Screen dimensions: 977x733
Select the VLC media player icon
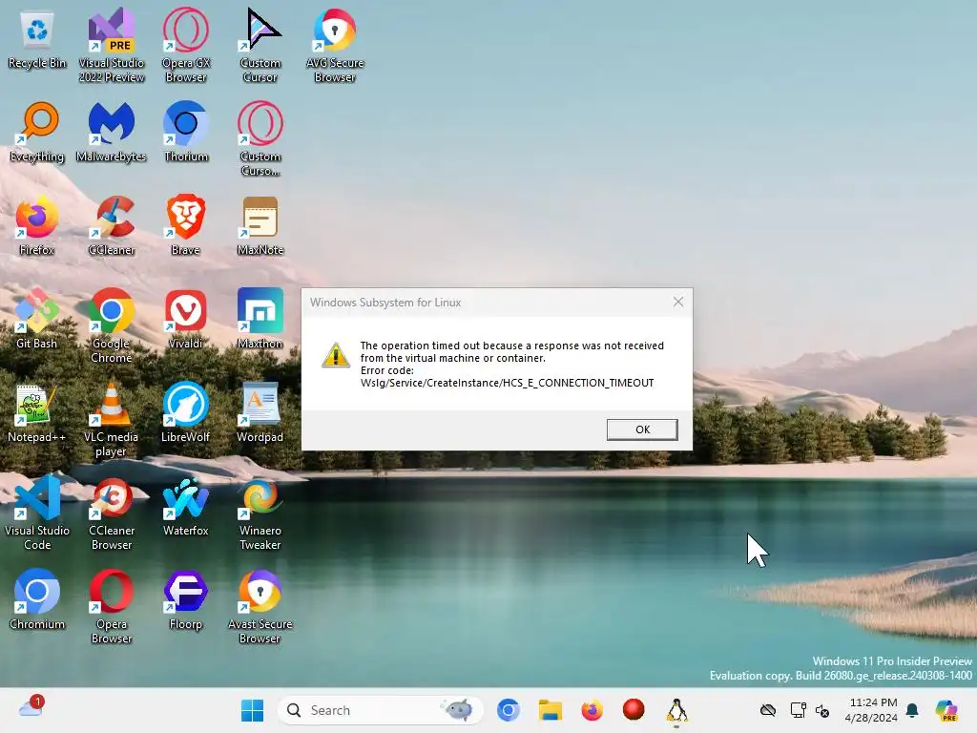112,419
